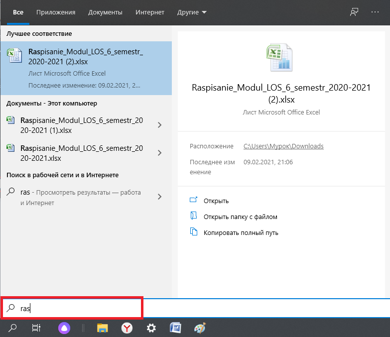Launch Alice assistant from the taskbar
This screenshot has height=337, width=390.
pos(64,328)
